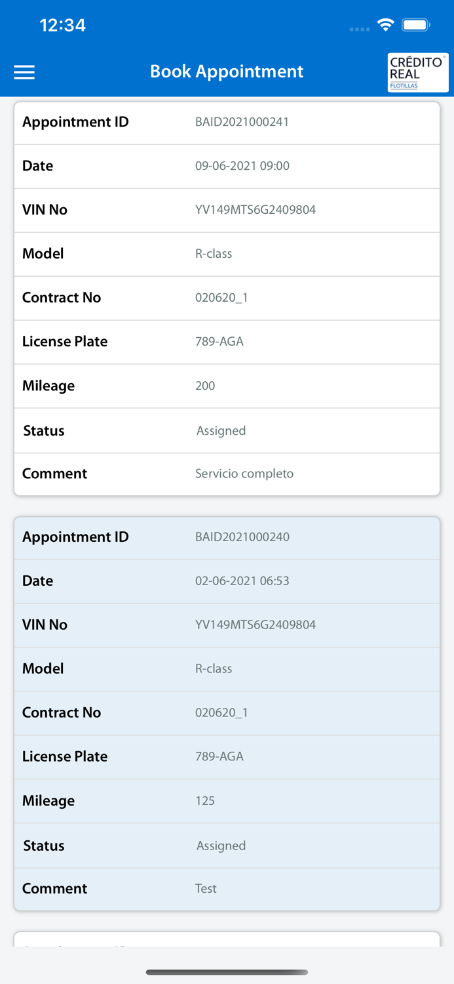Tap the Book Appointment title

pos(227,72)
